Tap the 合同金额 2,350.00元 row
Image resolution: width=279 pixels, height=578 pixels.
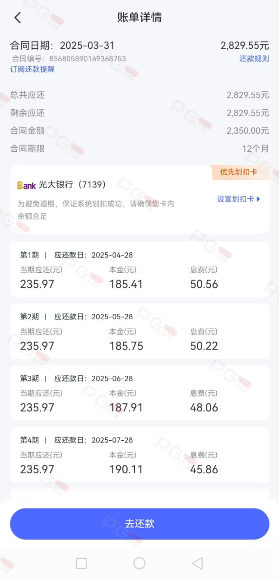click(139, 131)
